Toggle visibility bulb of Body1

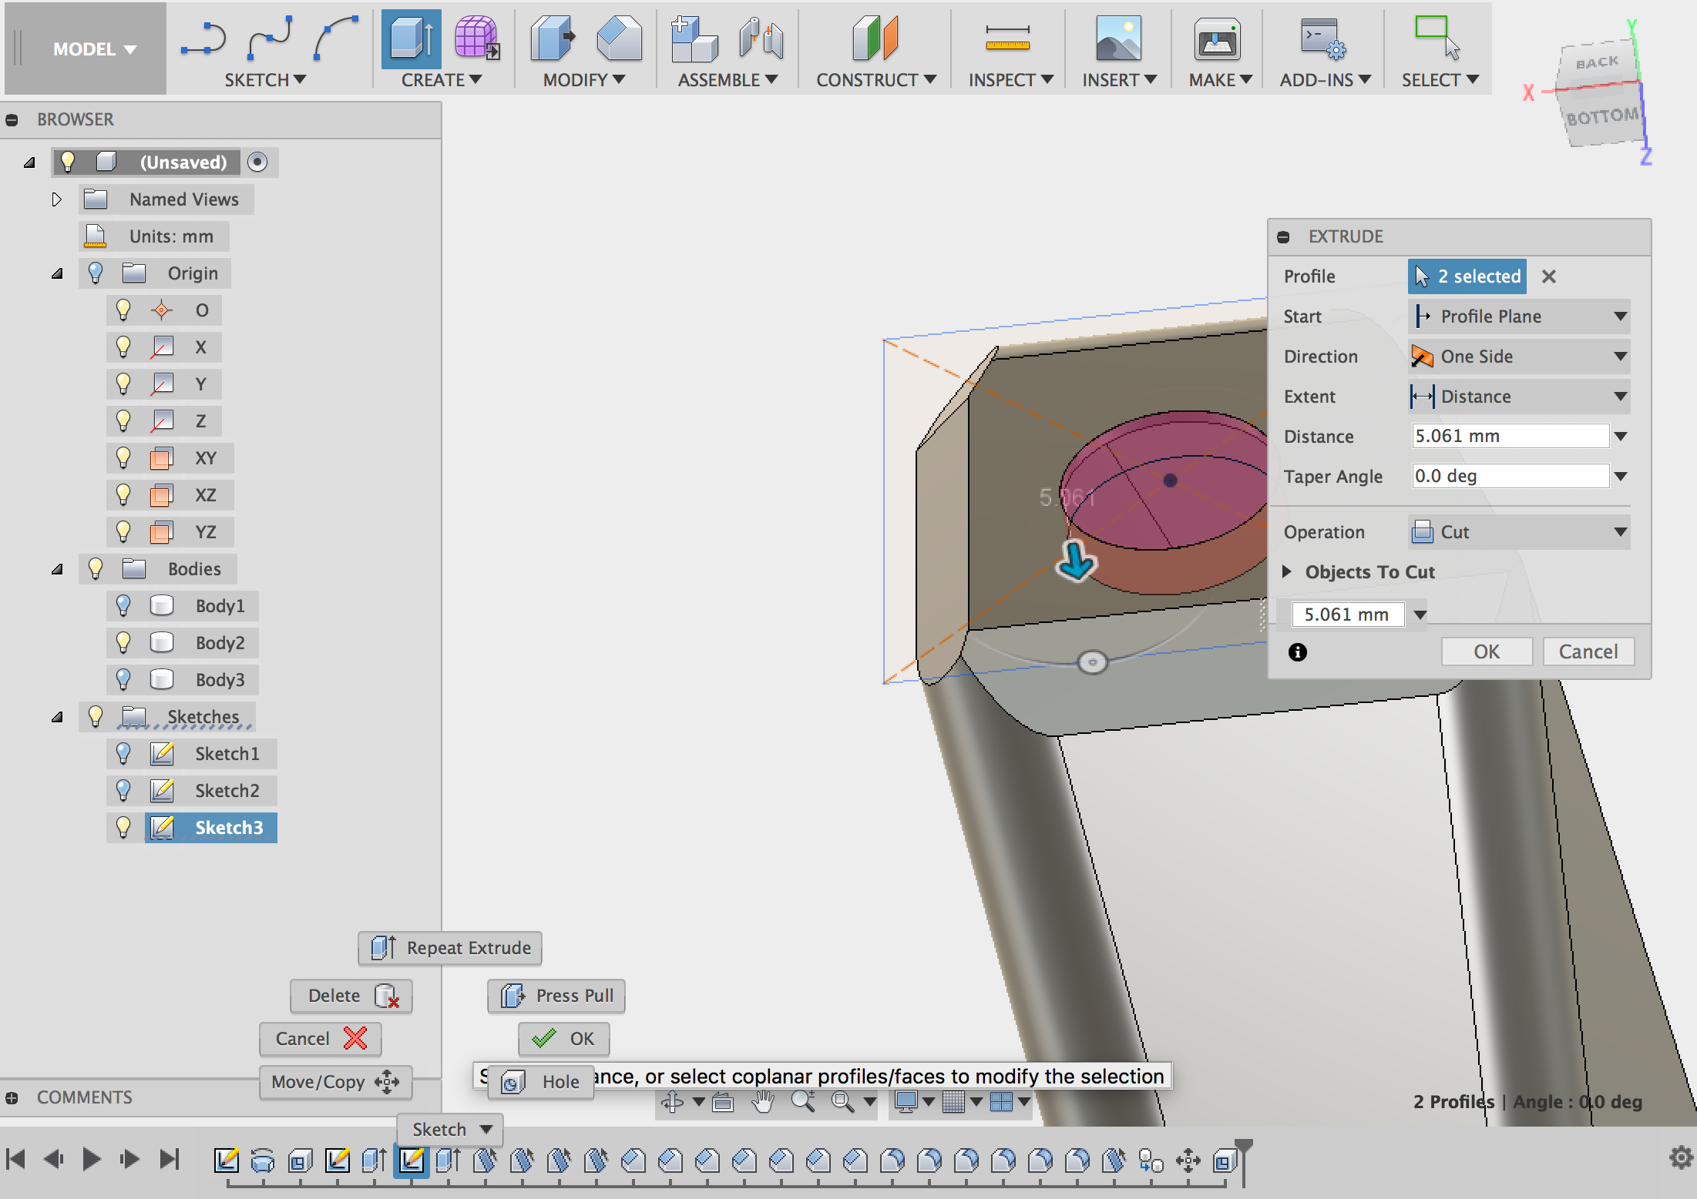(123, 605)
